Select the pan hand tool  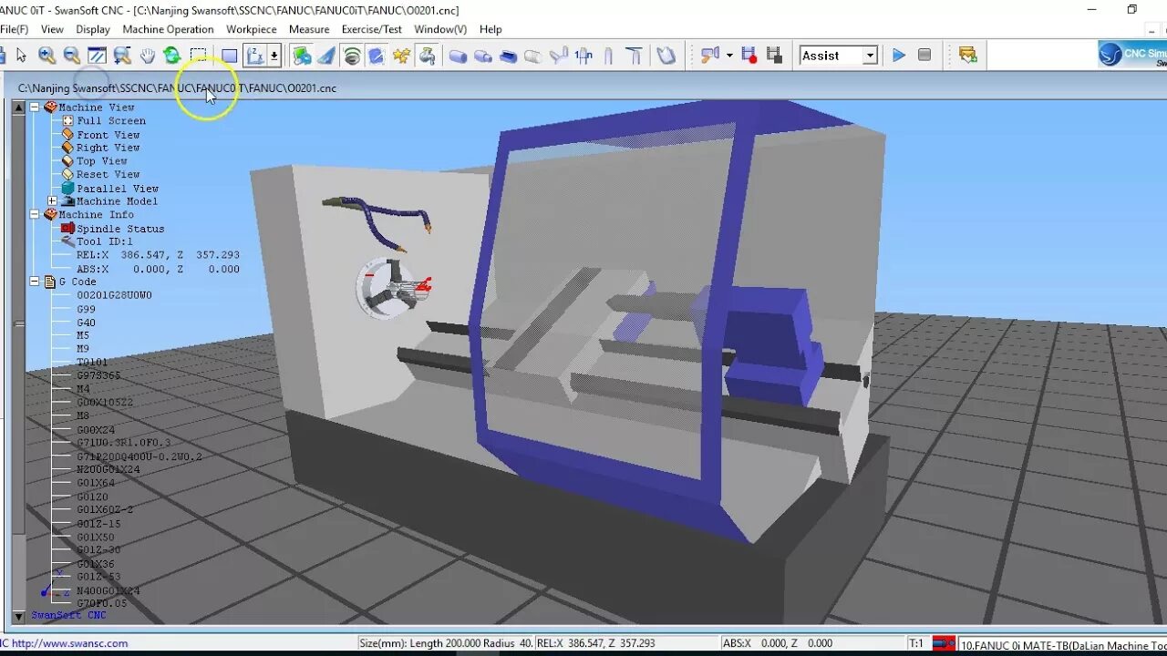click(x=147, y=56)
